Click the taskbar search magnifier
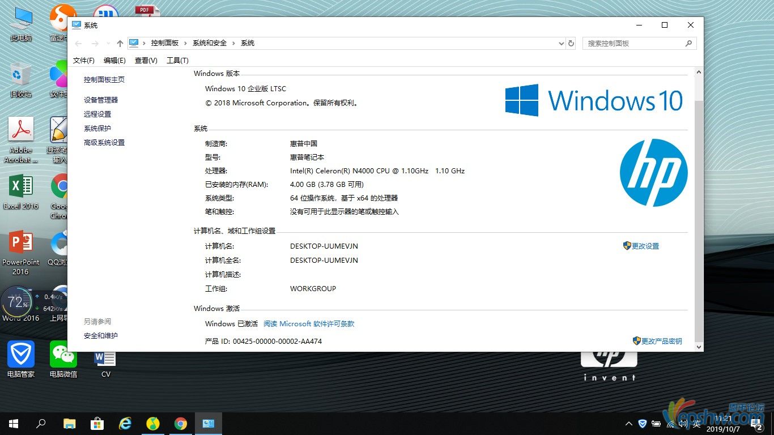The height and width of the screenshot is (435, 774). click(x=41, y=424)
